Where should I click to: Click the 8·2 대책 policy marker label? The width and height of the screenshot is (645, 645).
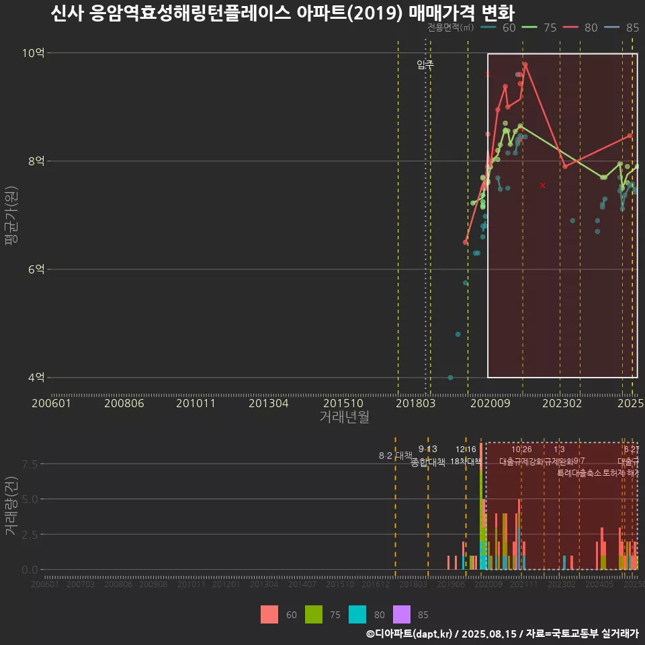coord(395,456)
